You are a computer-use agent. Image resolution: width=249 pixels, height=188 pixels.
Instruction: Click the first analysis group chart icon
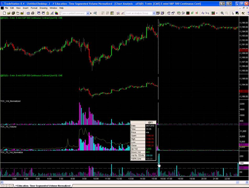click(158, 13)
